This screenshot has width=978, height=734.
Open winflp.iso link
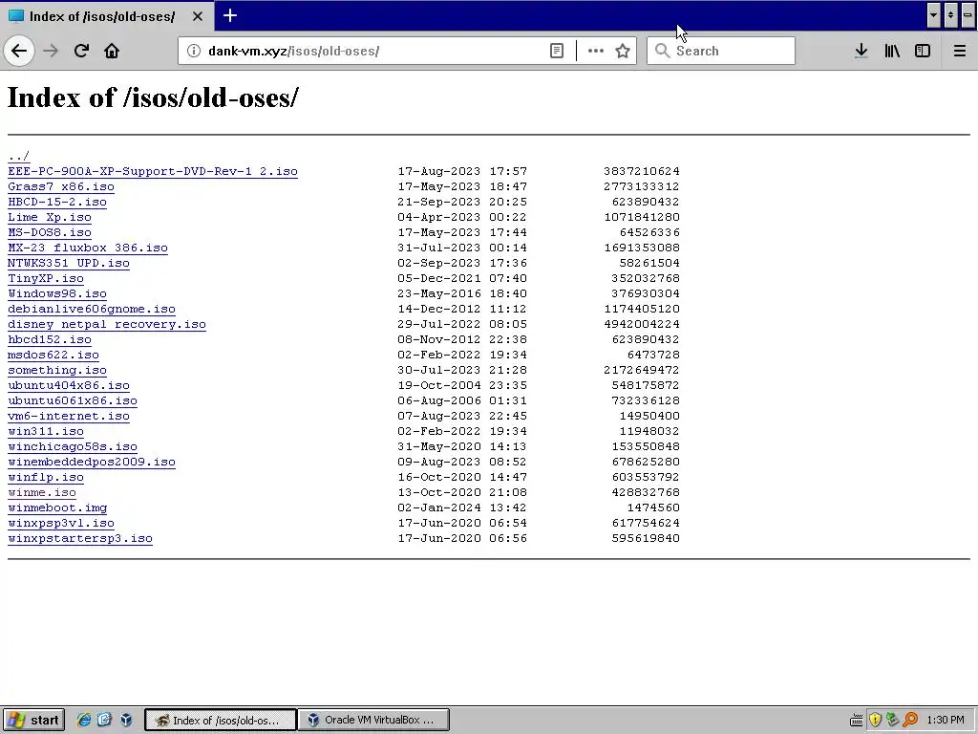[46, 477]
